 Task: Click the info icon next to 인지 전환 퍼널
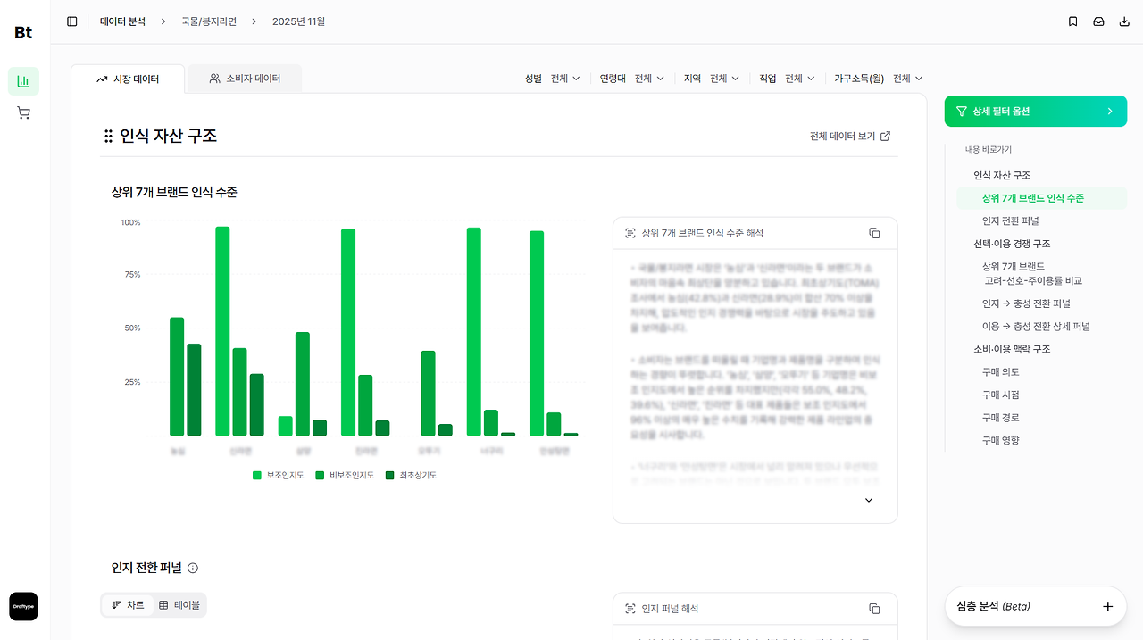click(193, 568)
